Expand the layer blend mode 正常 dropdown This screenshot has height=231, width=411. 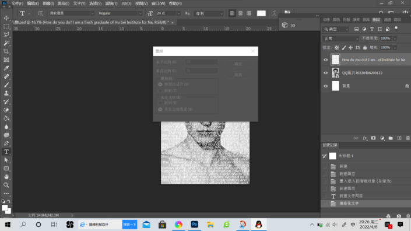(x=340, y=38)
